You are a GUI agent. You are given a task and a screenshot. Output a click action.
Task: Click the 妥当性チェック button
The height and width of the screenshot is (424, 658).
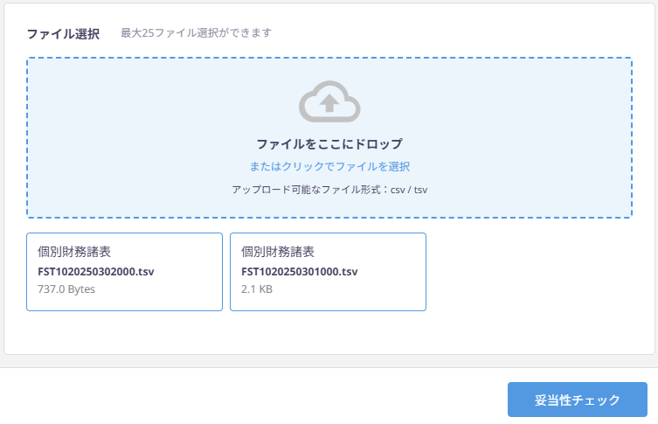(x=578, y=400)
